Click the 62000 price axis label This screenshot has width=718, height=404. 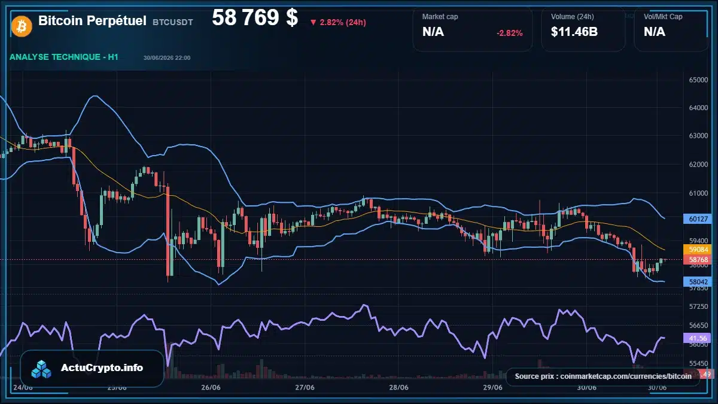pos(698,164)
